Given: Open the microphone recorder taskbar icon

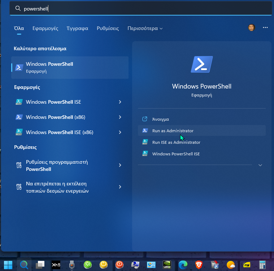Looking at the screenshot, I should coord(71,265).
